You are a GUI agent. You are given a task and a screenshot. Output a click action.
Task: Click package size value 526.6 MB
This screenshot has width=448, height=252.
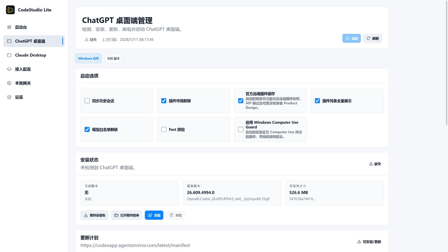coord(298,193)
